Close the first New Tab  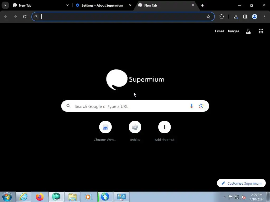point(67,5)
